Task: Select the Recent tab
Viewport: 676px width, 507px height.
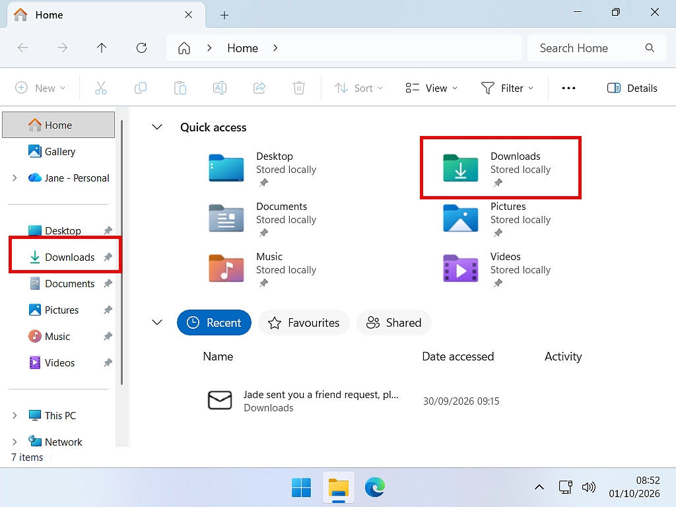Action: (214, 322)
